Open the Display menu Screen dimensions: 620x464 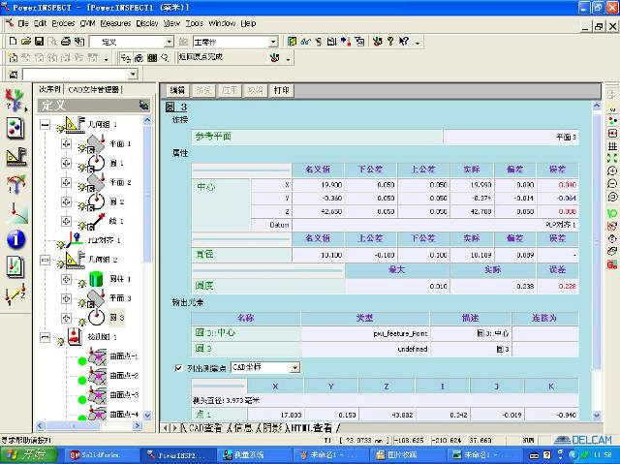(147, 23)
